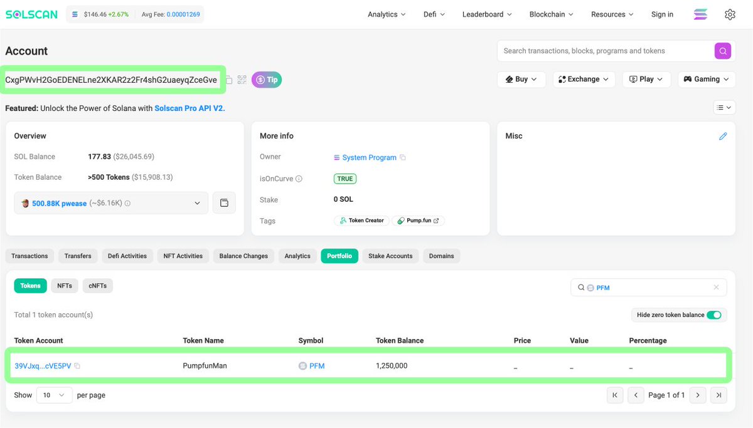The width and height of the screenshot is (753, 428).
Task: Expand the Resources menu
Action: [x=612, y=14]
